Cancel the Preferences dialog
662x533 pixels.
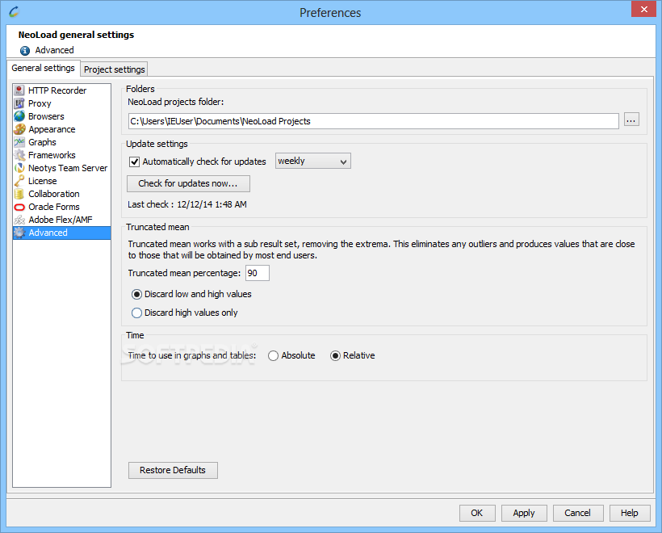click(x=577, y=513)
